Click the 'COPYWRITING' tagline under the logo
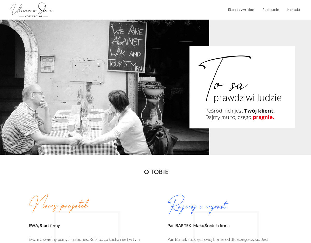Image resolution: width=311 pixels, height=243 pixels. pos(34,16)
